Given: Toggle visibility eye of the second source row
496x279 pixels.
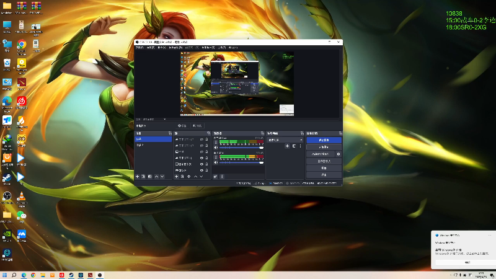Looking at the screenshot, I should tap(201, 146).
